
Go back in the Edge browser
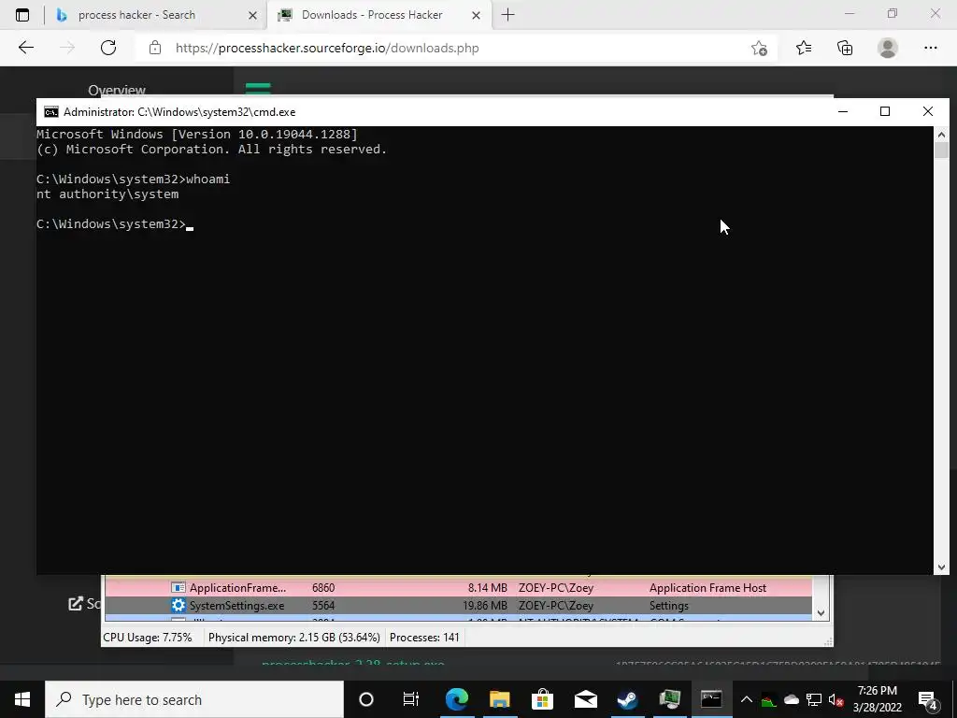(25, 48)
